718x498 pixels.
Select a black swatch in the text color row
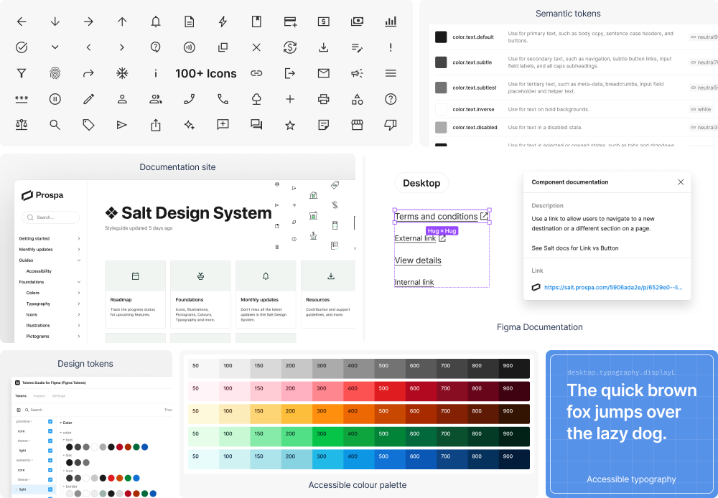[70, 446]
